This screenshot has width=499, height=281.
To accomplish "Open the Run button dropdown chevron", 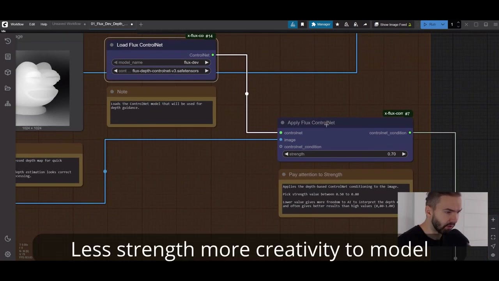I will (442, 24).
